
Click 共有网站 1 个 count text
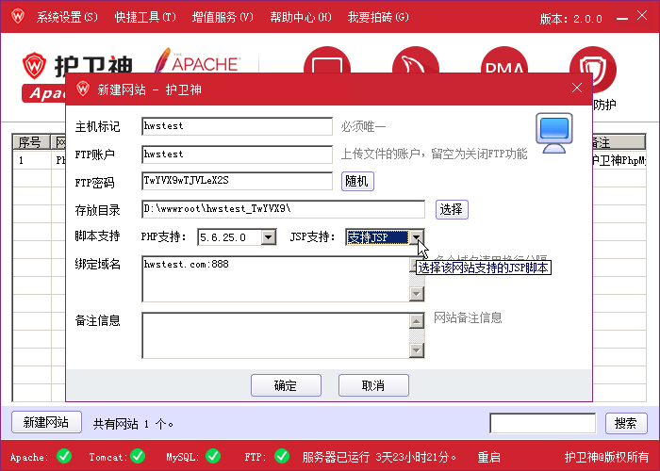pos(134,424)
